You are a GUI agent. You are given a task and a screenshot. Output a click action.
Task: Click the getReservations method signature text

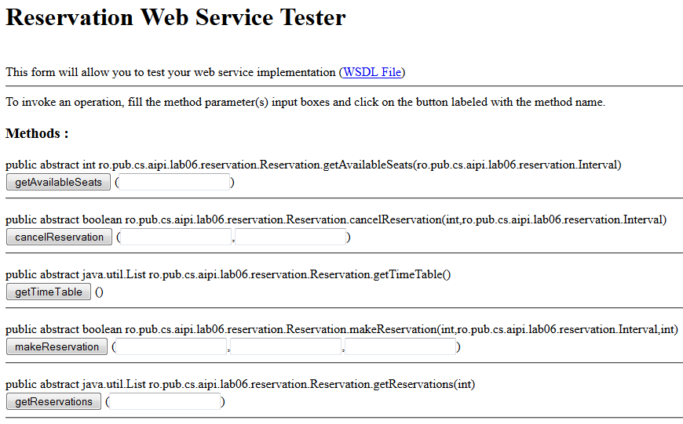tap(240, 385)
